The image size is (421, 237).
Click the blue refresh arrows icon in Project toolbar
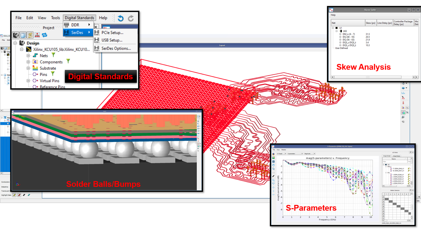tap(44, 35)
